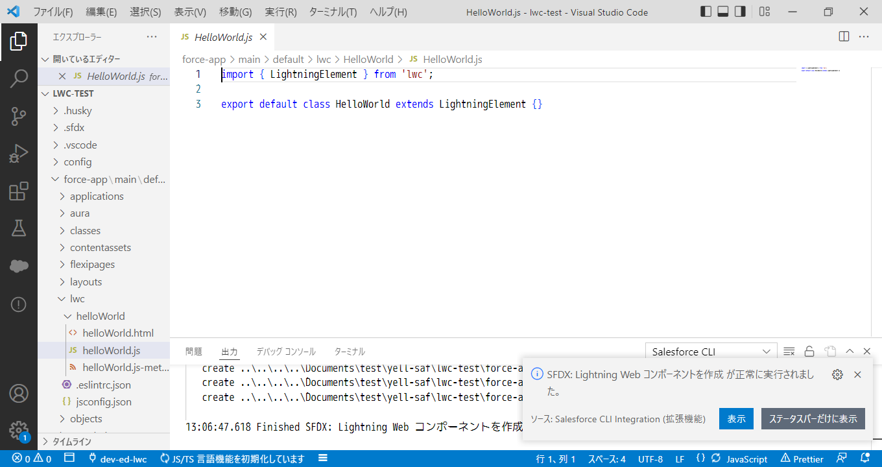This screenshot has height=467, width=882.
Task: Select JavaScript language mode status item
Action: pyautogui.click(x=746, y=459)
